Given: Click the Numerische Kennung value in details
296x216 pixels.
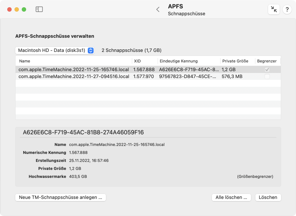Looking at the screenshot, I should [x=78, y=152].
